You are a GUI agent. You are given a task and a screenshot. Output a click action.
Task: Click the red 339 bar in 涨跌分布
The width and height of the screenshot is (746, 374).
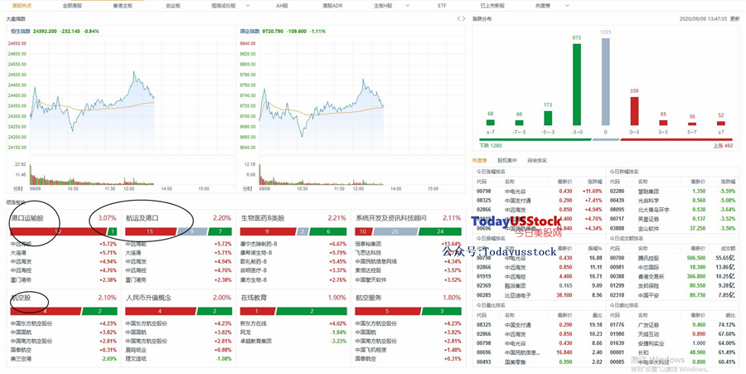click(634, 111)
